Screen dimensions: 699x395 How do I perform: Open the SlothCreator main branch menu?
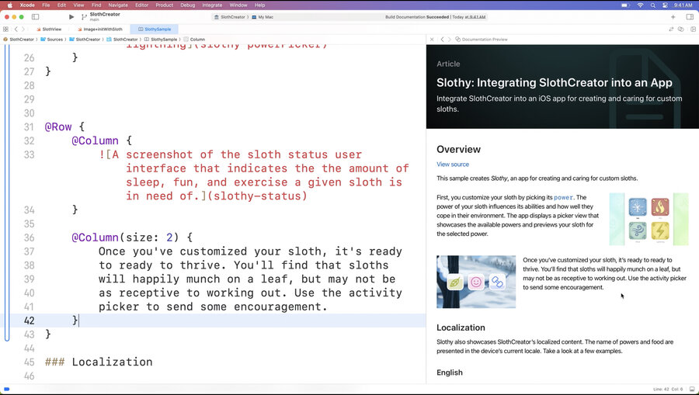tap(101, 16)
